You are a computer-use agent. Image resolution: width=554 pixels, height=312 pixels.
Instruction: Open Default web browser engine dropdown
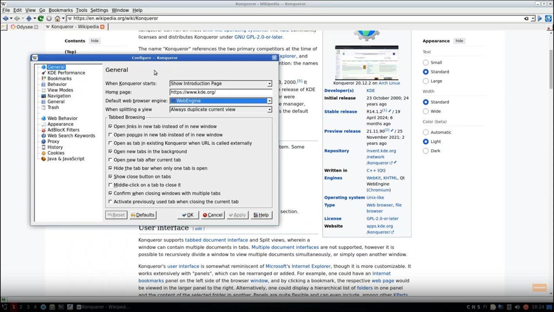[x=221, y=101]
